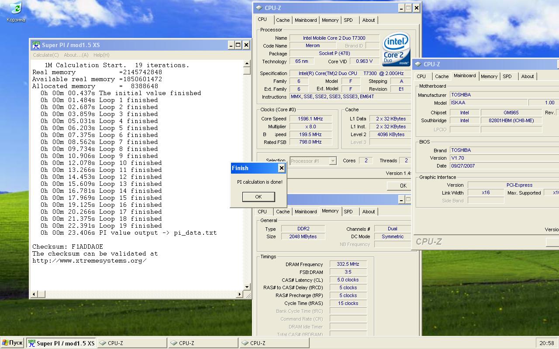
Task: Close the Finish dialog
Action: pyautogui.click(x=282, y=168)
